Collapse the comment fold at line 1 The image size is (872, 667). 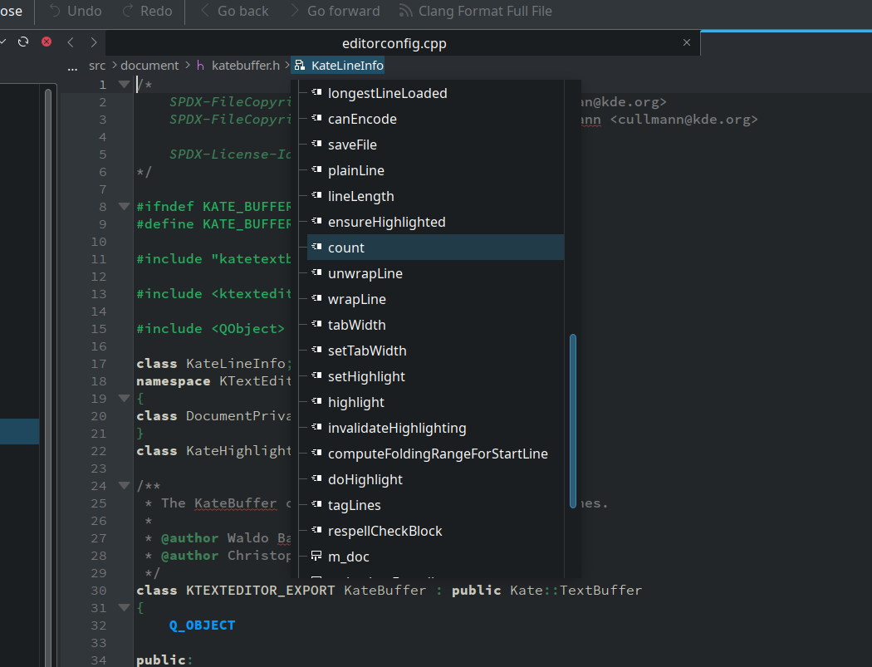point(124,85)
